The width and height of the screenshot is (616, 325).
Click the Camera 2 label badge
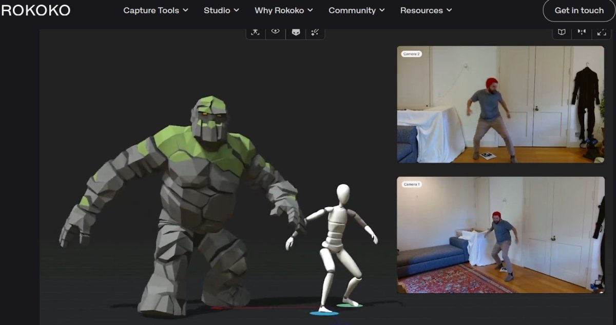tap(412, 54)
